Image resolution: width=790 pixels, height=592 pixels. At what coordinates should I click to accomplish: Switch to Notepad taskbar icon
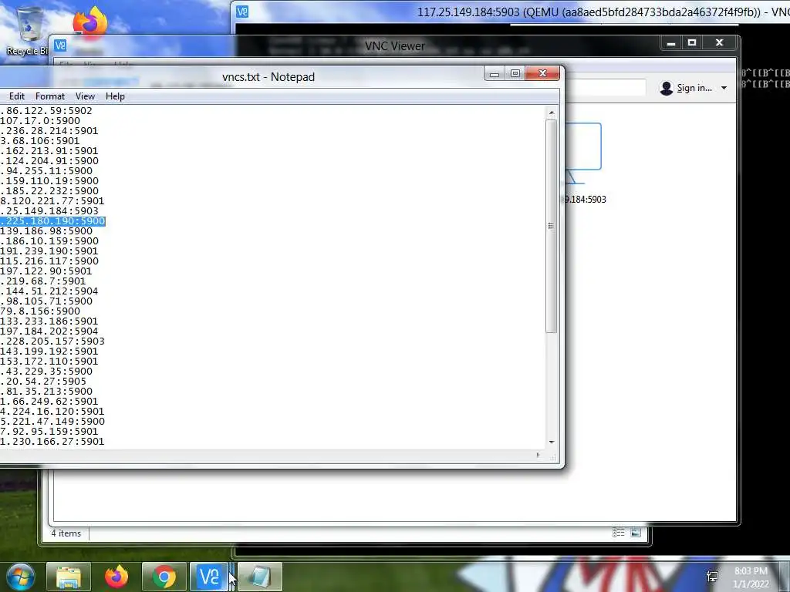[x=259, y=577]
